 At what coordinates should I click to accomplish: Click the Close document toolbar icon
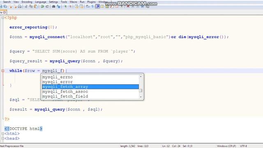coord(11,7)
